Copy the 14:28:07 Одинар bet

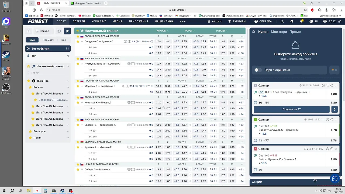pos(327,85)
